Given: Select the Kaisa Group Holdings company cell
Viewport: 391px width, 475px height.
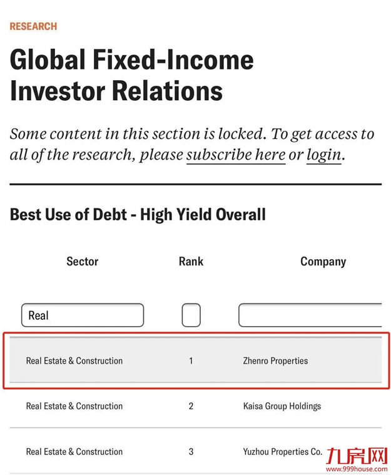Looking at the screenshot, I should point(282,406).
